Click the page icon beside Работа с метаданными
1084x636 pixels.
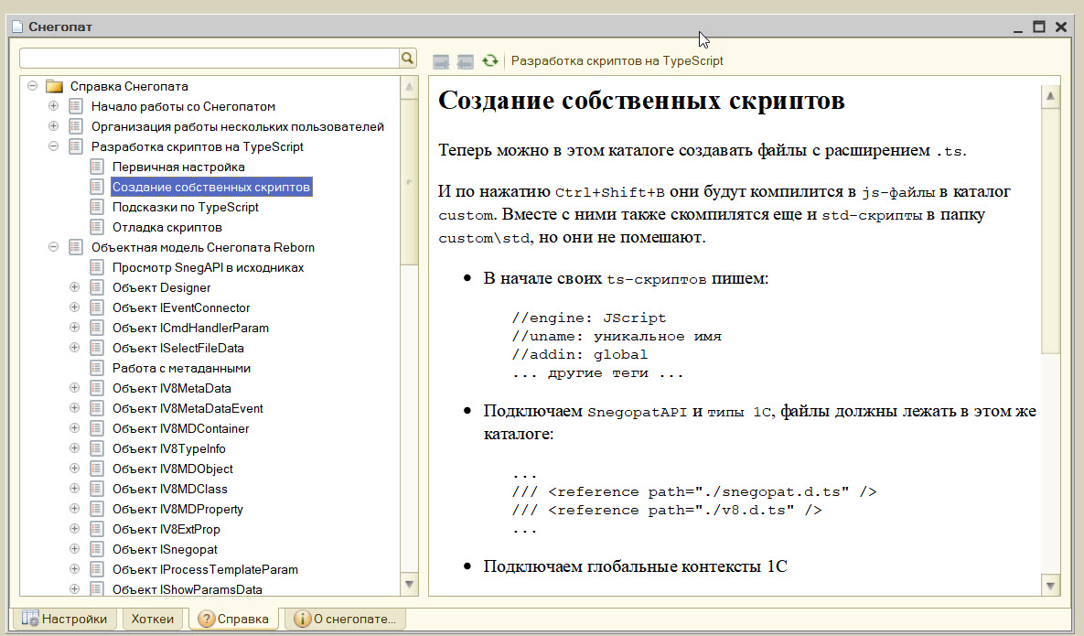(97, 368)
